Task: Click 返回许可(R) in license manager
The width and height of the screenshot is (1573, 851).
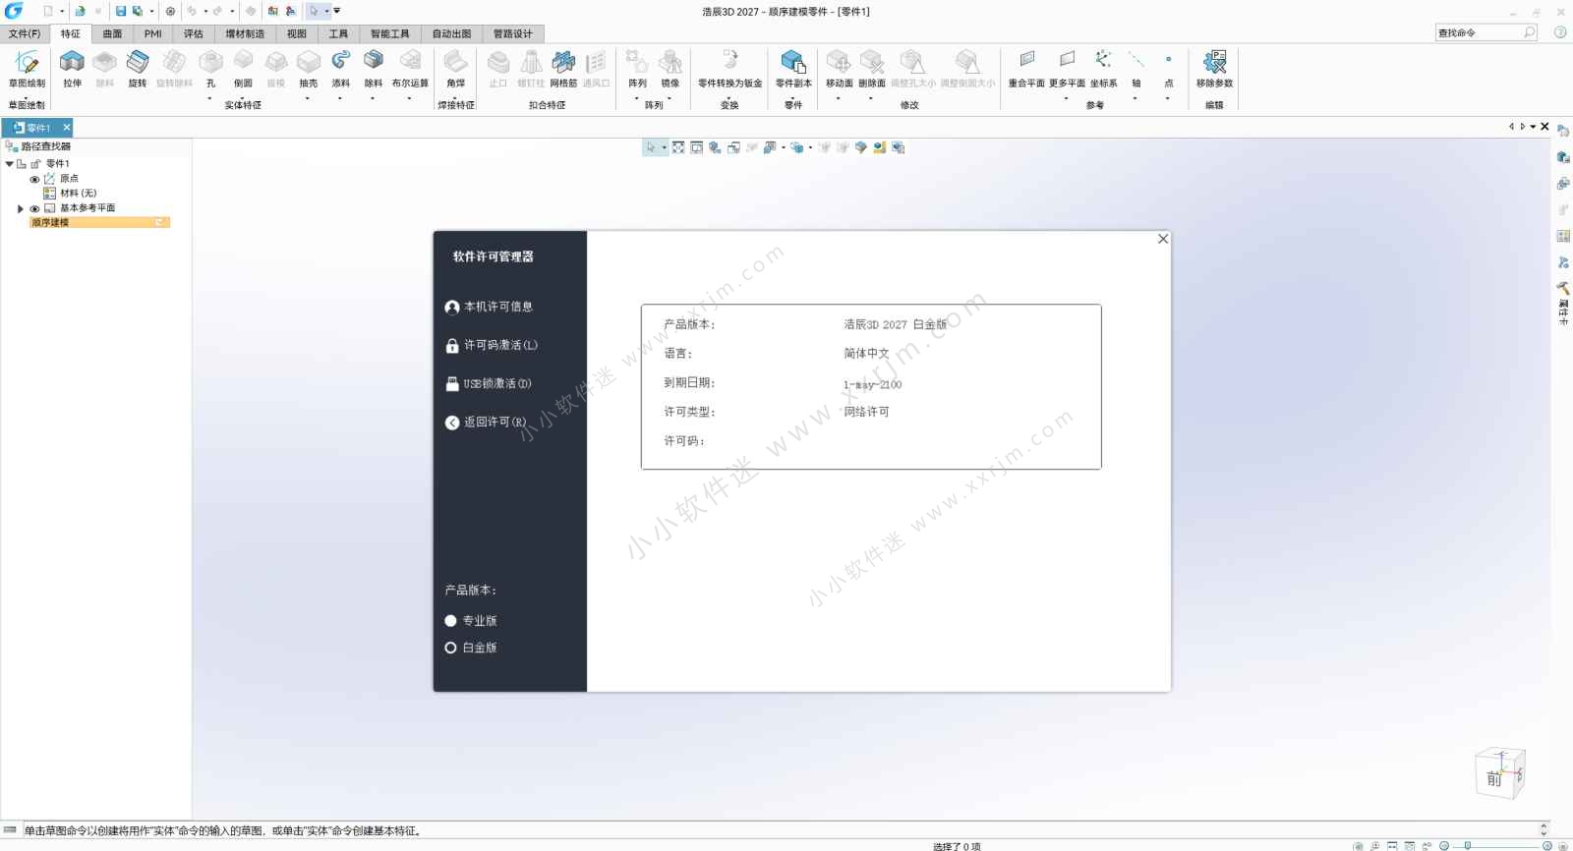Action: click(x=486, y=423)
